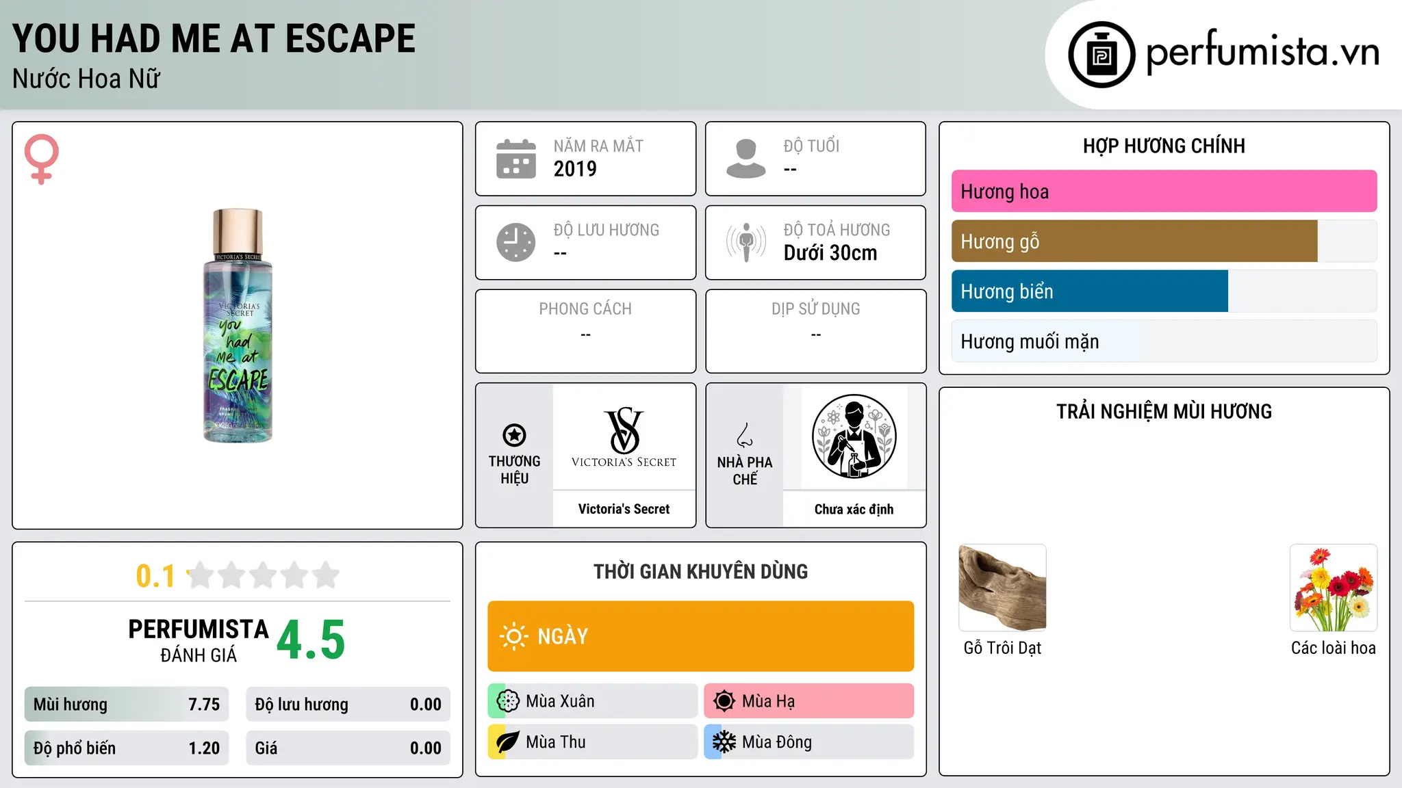This screenshot has width=1402, height=788.
Task: Click the Các loài hoa note caption
Action: [x=1334, y=648]
